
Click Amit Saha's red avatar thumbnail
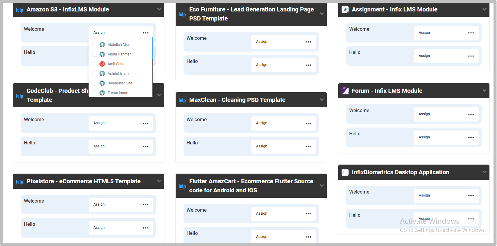pyautogui.click(x=102, y=64)
